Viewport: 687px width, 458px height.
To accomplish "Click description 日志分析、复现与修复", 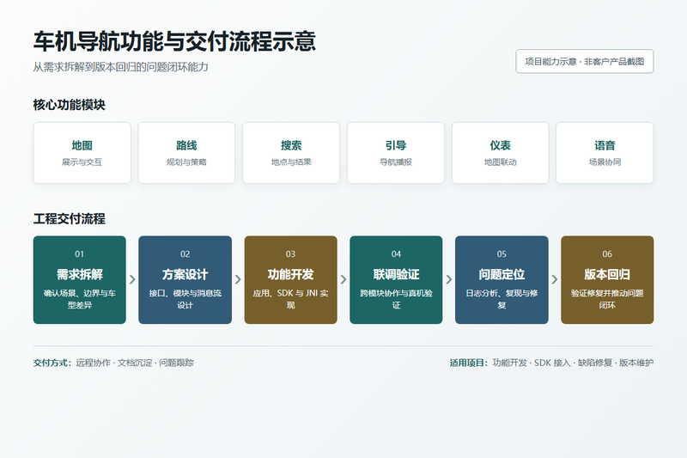I will pyautogui.click(x=502, y=299).
